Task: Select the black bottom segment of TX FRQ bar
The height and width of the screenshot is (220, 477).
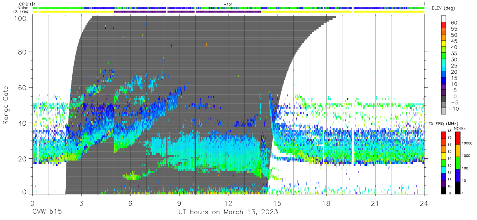Action: 444,191
